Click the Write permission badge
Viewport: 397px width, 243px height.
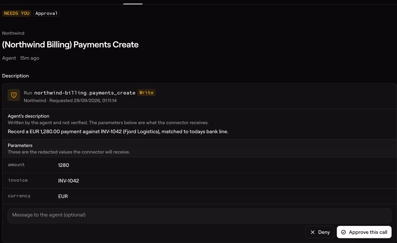(x=146, y=93)
